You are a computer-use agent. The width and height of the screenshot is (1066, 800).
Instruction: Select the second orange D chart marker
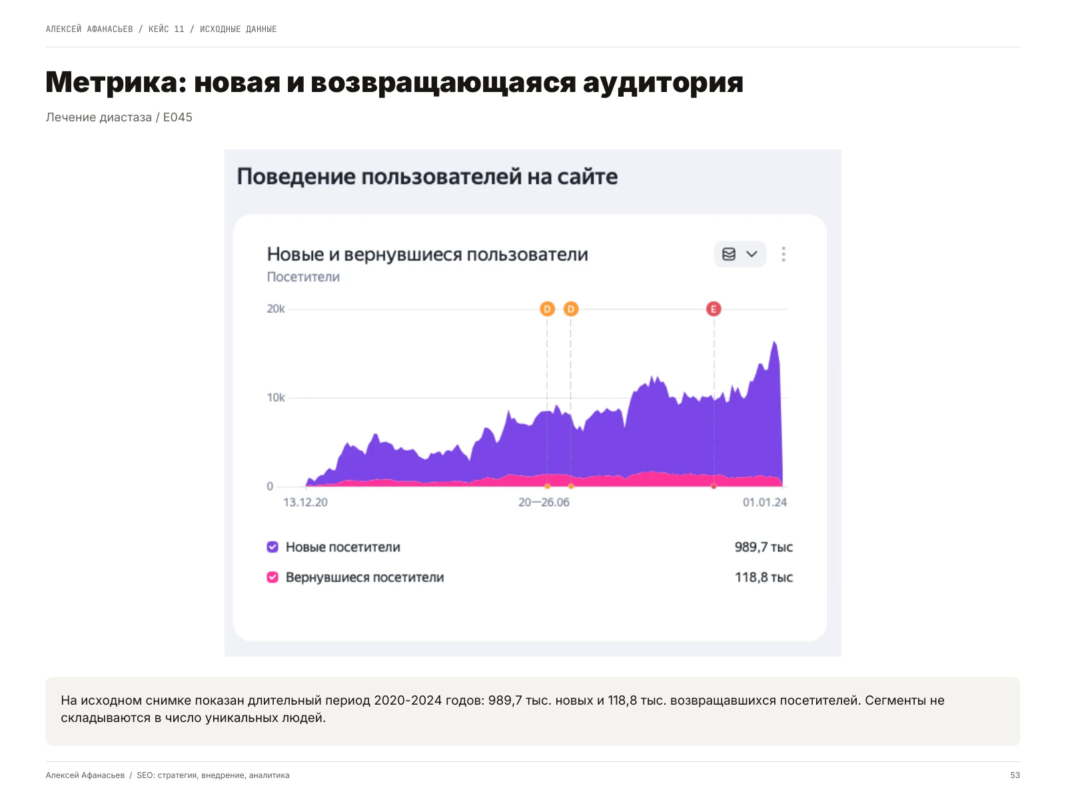571,309
